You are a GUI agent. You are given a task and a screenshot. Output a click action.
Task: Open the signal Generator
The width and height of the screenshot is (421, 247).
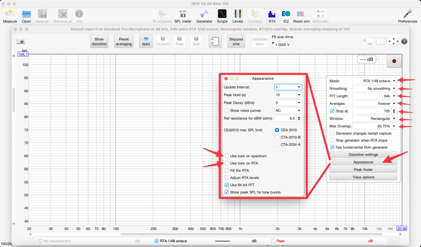[204, 16]
